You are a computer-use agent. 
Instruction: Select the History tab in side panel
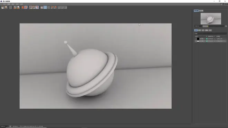(196, 30)
